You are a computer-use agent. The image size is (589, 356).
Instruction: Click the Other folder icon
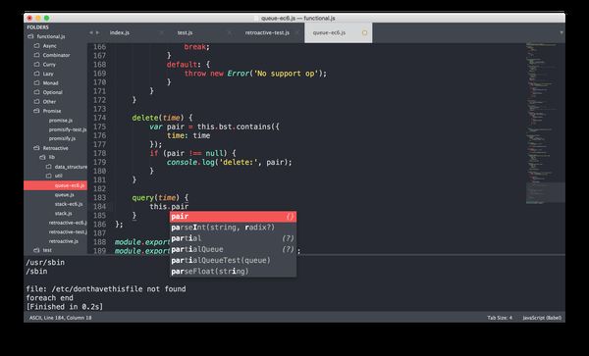pos(37,101)
